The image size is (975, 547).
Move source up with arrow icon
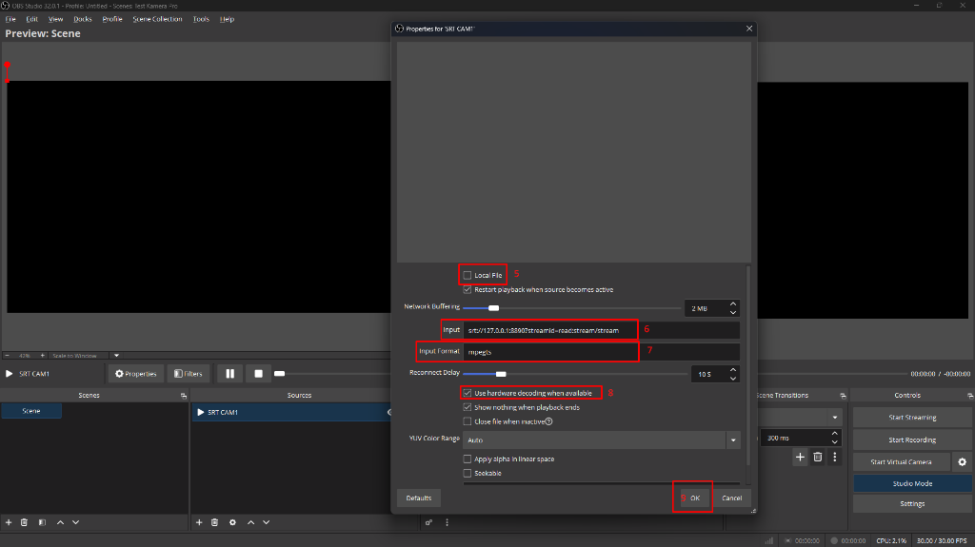tap(250, 523)
